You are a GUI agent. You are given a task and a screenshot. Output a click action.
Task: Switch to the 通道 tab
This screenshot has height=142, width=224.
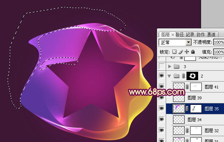[x=211, y=35]
